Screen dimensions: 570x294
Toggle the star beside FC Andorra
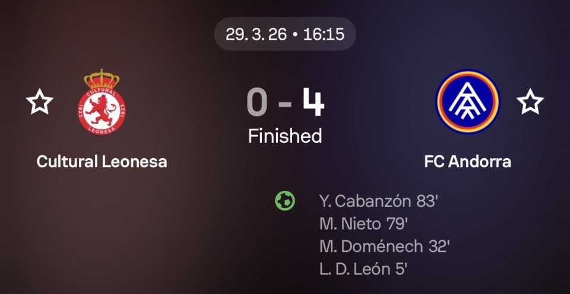tap(530, 102)
